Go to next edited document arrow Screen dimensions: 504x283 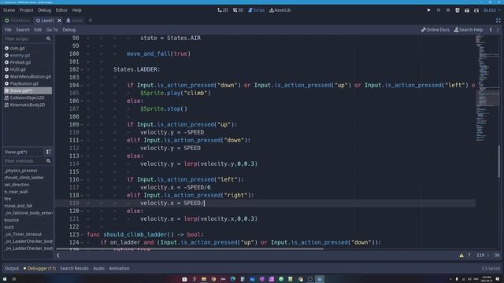[x=498, y=30]
